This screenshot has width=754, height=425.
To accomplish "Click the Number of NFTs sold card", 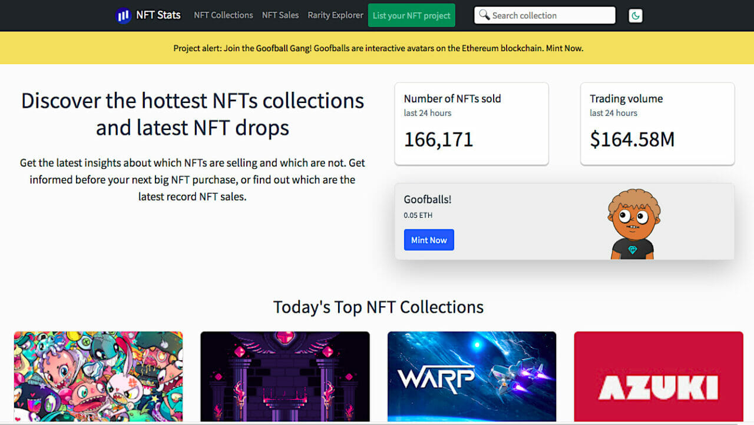I will pyautogui.click(x=471, y=124).
